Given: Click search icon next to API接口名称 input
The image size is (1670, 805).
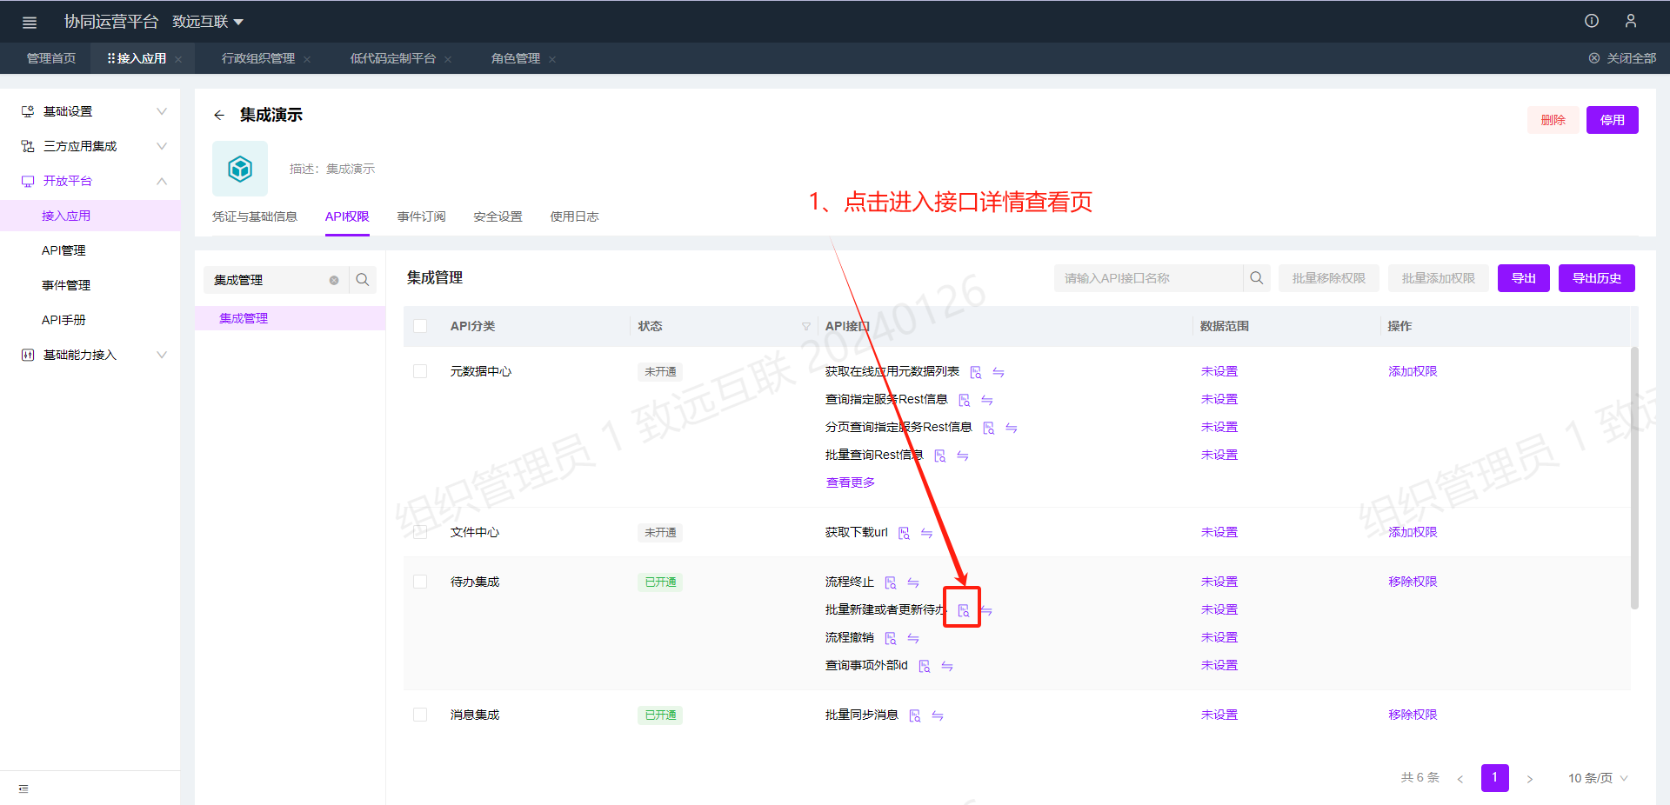Looking at the screenshot, I should point(1256,278).
